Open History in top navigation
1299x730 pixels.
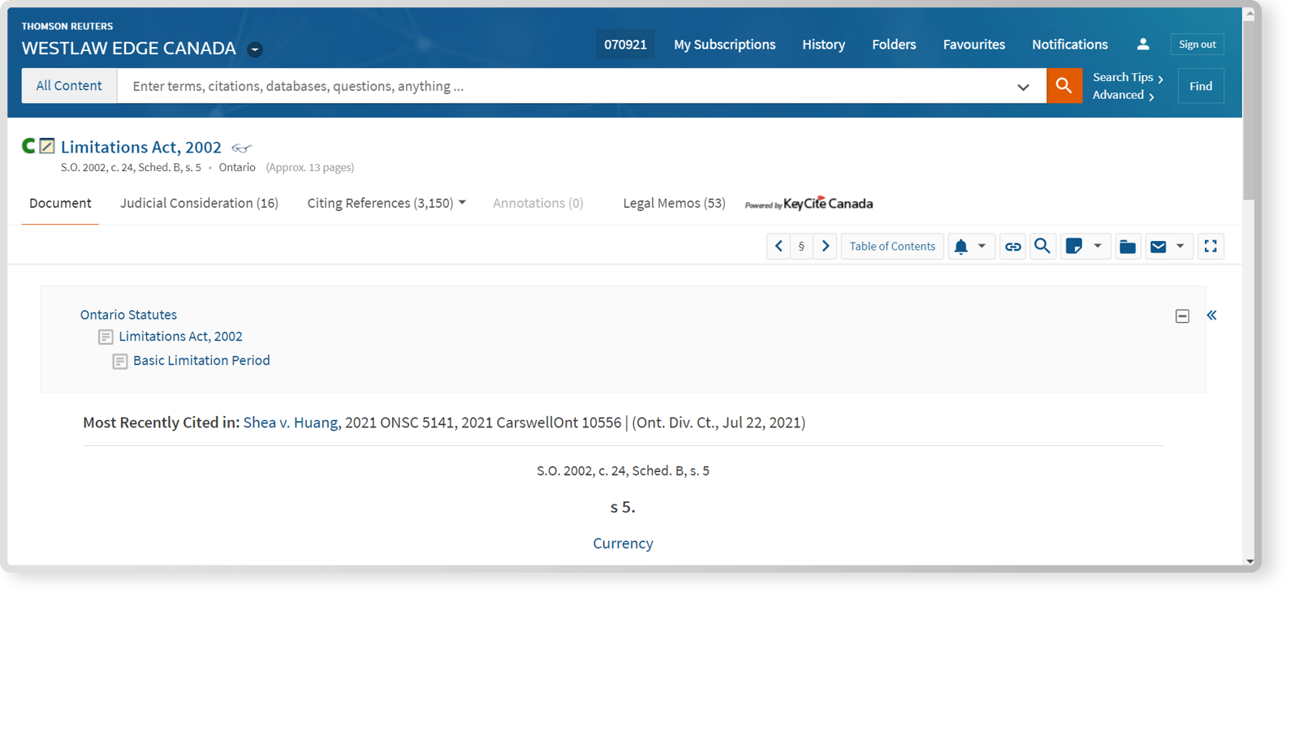823,44
